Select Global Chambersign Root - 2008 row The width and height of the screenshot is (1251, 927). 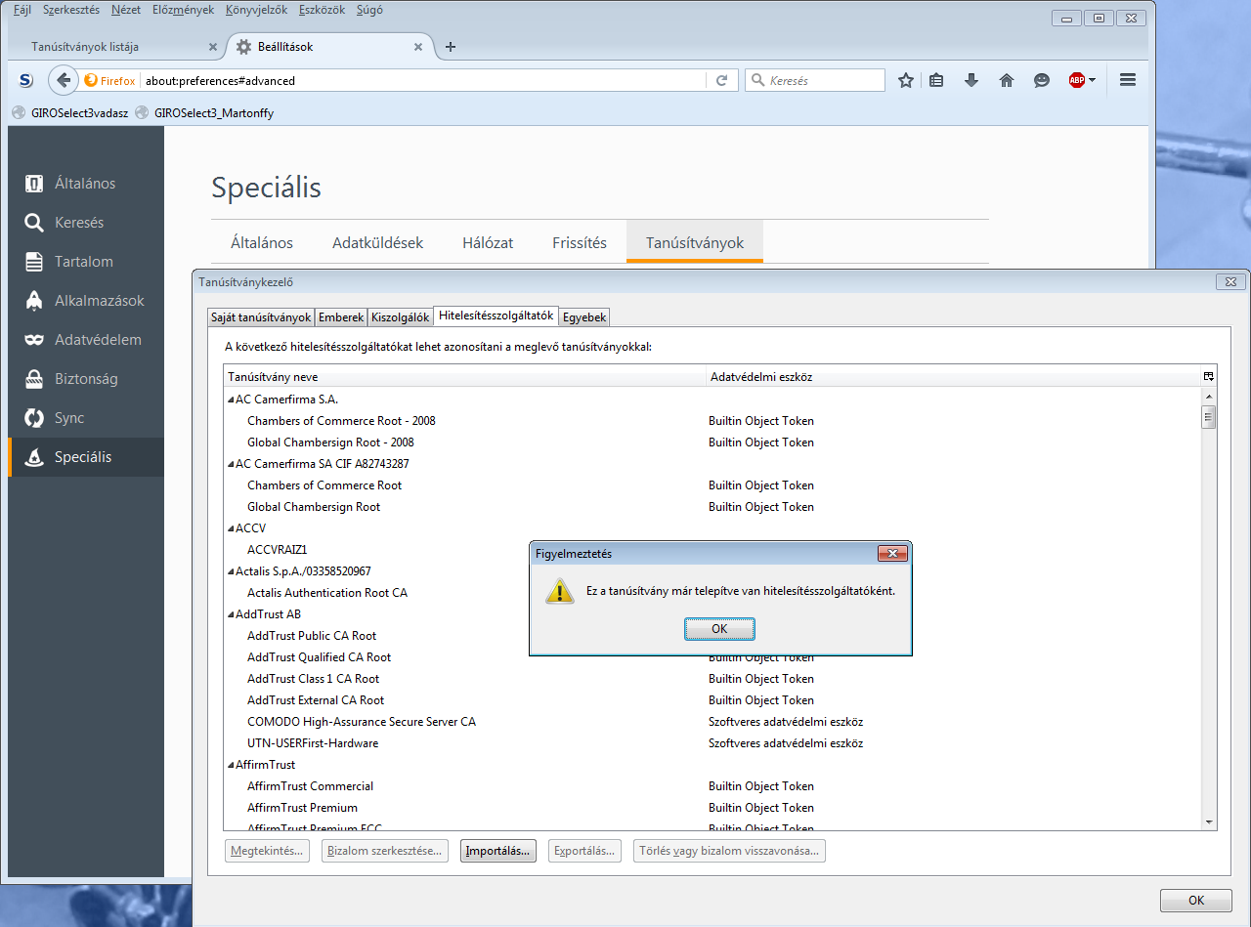pos(712,442)
